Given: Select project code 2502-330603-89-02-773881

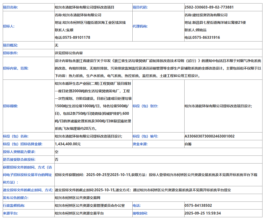Looking at the screenshot, I should (209, 7).
